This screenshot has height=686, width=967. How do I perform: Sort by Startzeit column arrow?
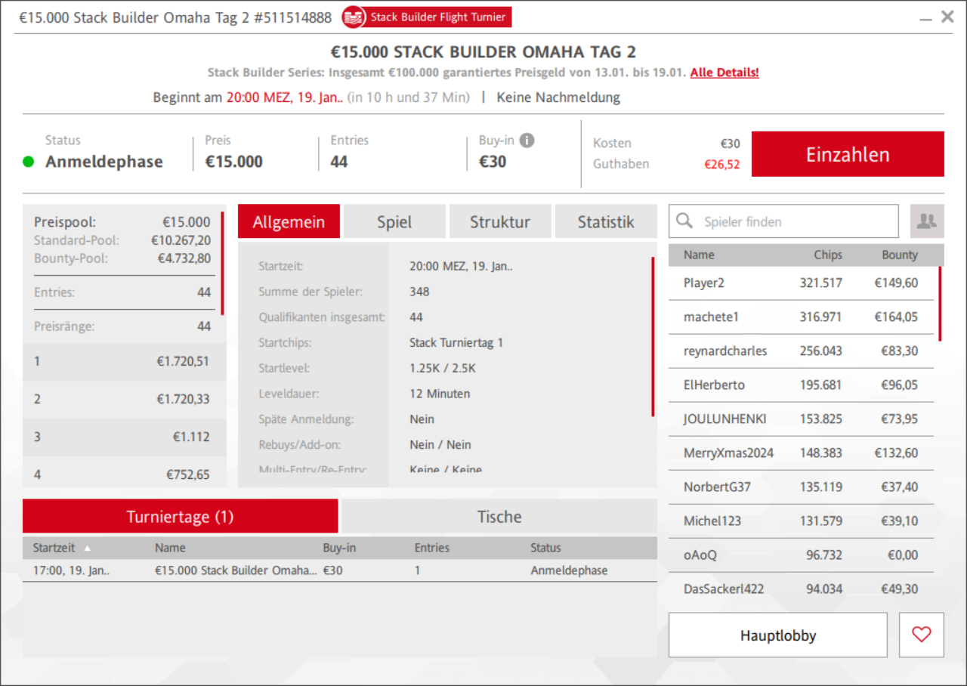coord(87,548)
